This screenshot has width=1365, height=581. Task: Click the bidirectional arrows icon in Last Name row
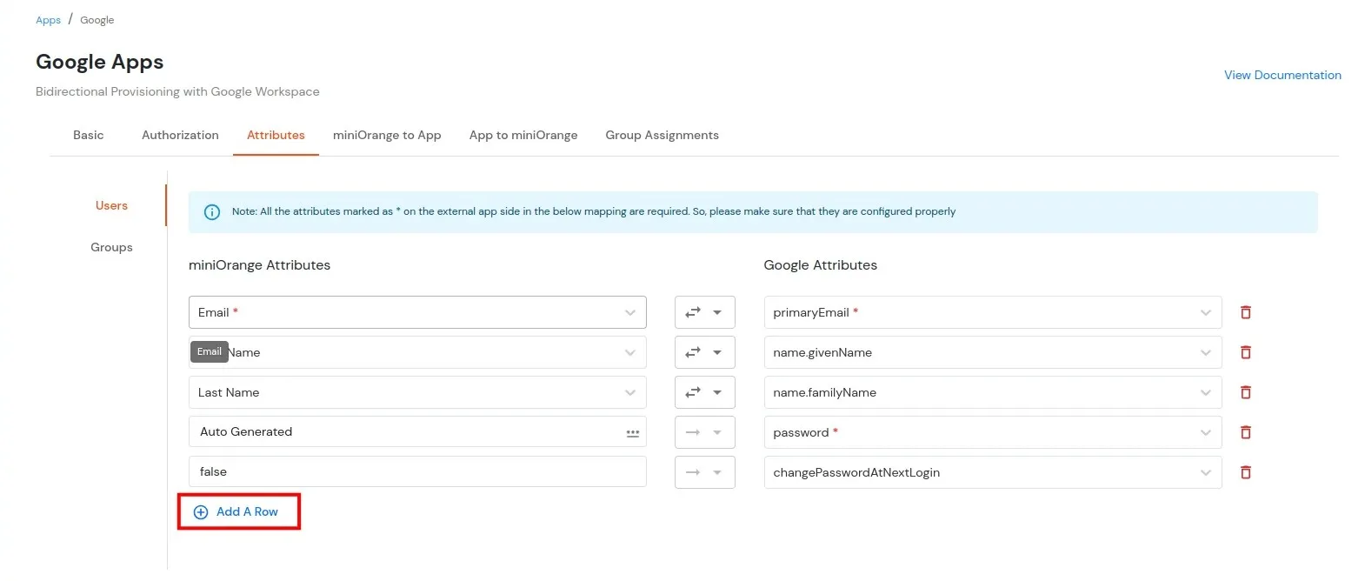point(693,392)
